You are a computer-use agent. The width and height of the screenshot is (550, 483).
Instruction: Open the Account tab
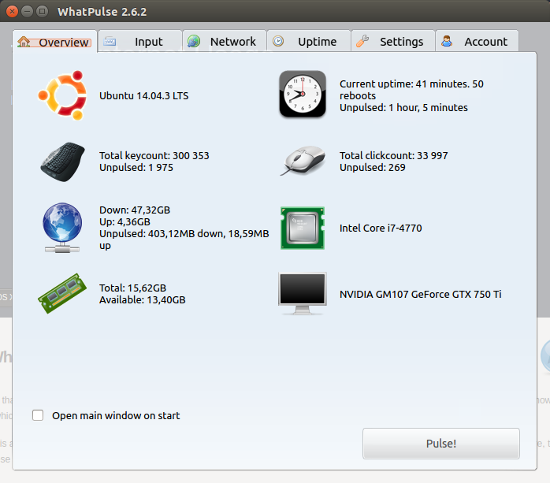477,42
